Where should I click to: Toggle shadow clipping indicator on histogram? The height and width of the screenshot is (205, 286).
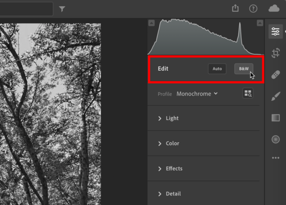click(x=152, y=23)
